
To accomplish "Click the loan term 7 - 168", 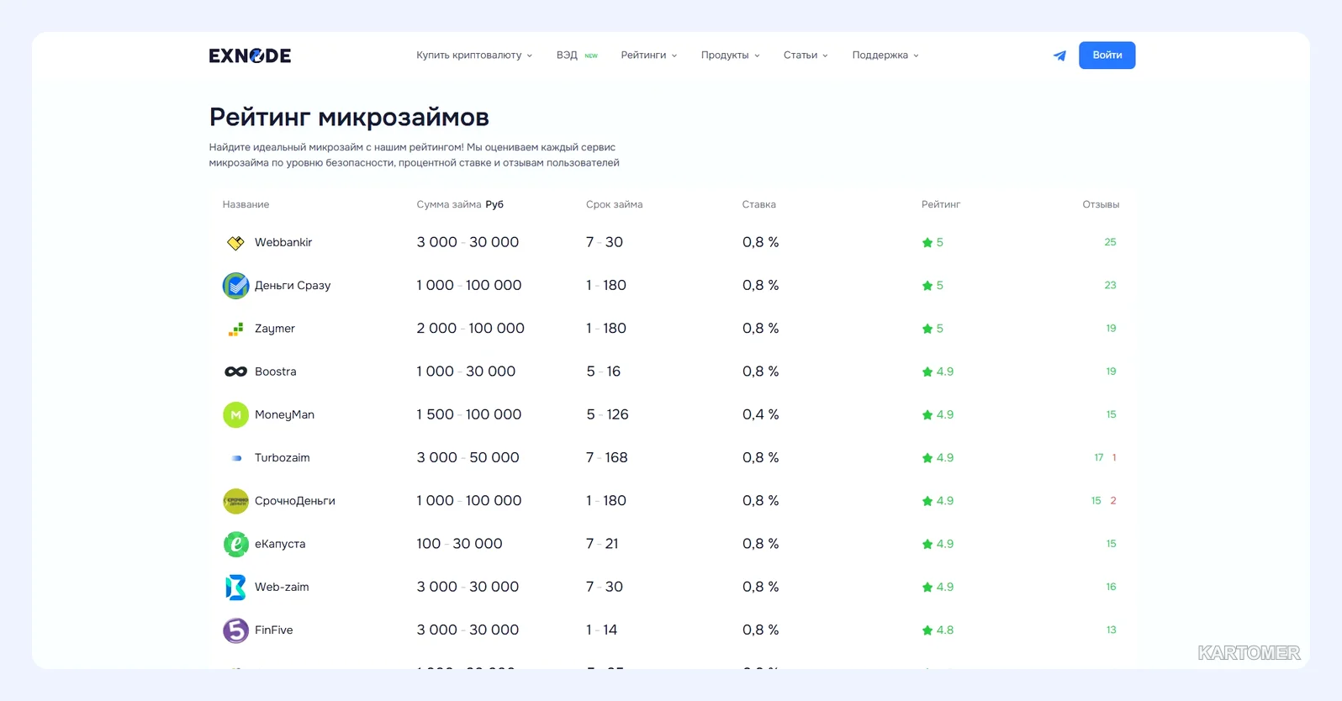I will (x=607, y=458).
